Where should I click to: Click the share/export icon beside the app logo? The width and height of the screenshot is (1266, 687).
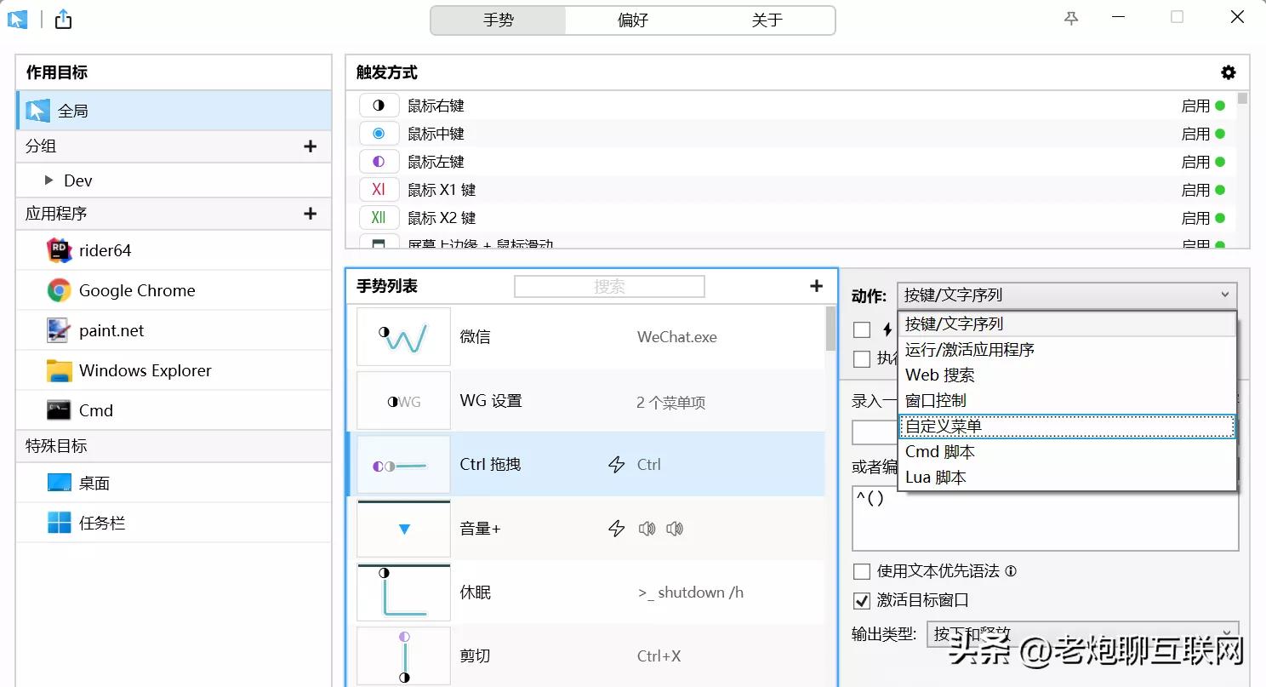click(x=62, y=17)
